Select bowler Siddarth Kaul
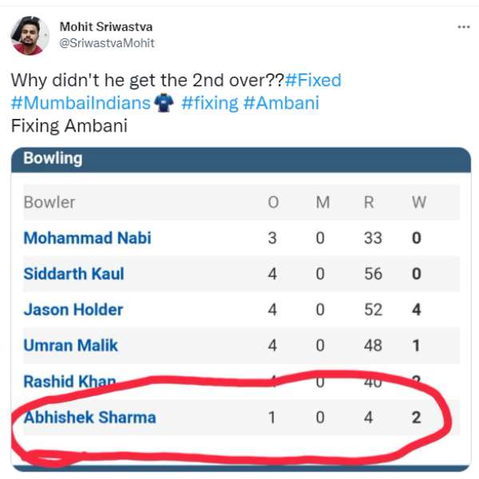Image resolution: width=479 pixels, height=479 pixels. 73,274
